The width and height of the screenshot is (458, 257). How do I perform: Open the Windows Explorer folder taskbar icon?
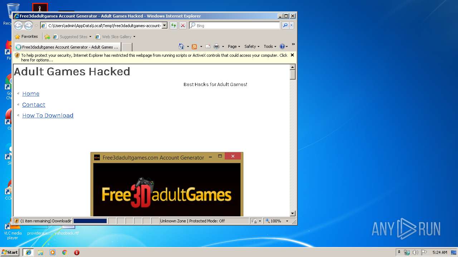[x=40, y=252]
